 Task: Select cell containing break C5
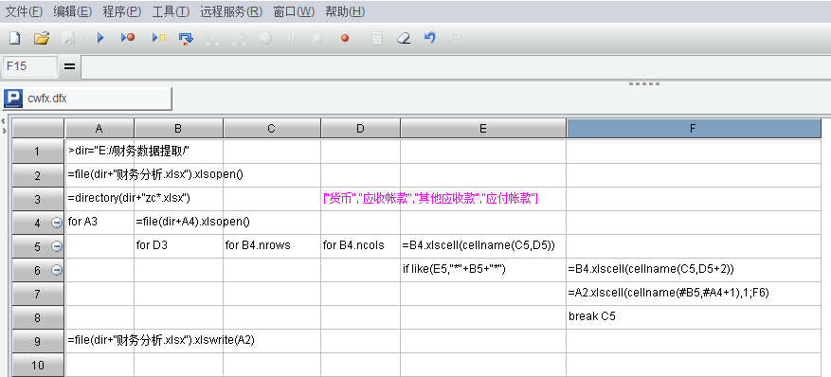[694, 316]
